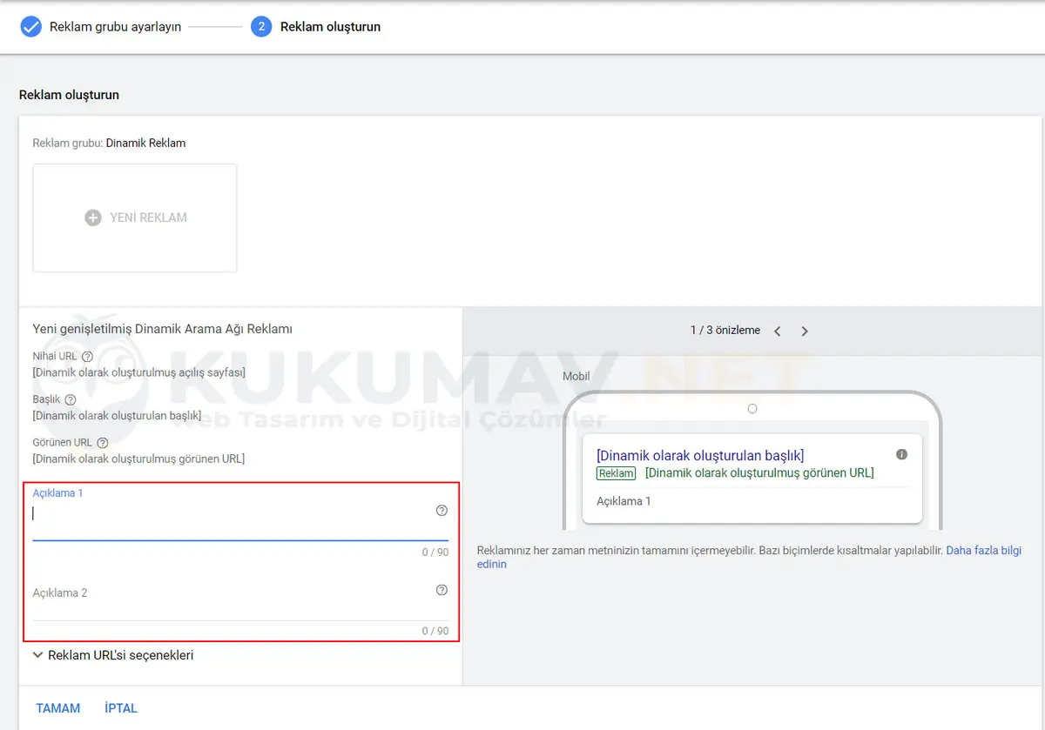This screenshot has width=1045, height=730.
Task: Click the 'Mobil' preview label
Action: click(576, 377)
